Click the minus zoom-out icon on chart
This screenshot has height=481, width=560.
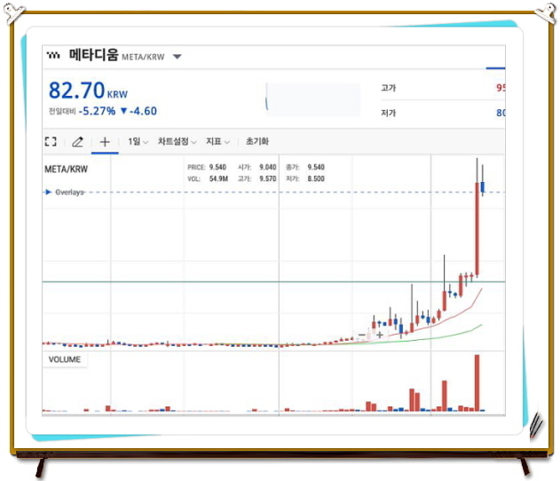click(362, 335)
